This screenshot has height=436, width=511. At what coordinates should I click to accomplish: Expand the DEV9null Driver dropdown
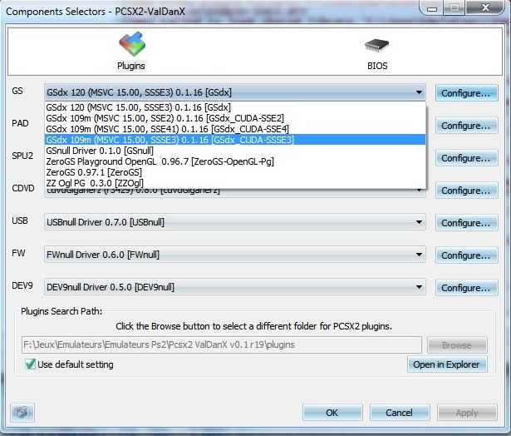pyautogui.click(x=235, y=287)
